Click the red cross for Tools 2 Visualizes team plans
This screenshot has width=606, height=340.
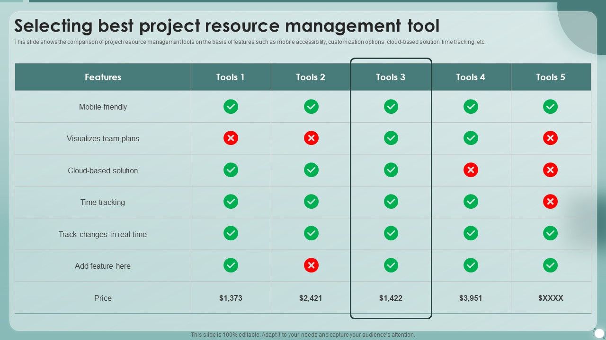pos(311,138)
